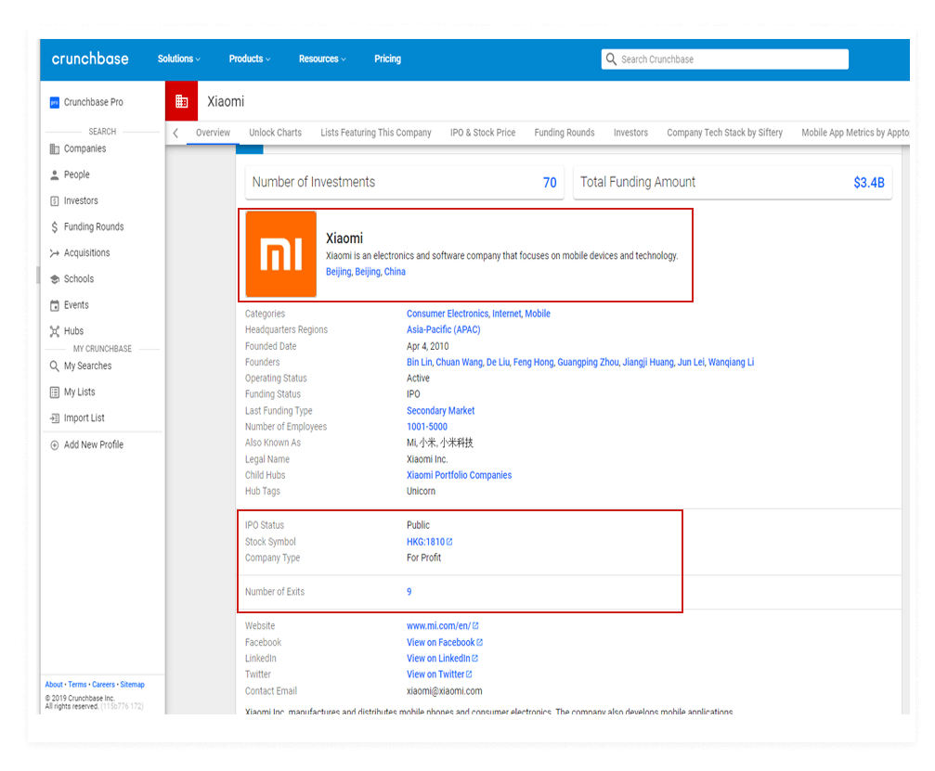Click View on LinkedIn link

click(438, 659)
